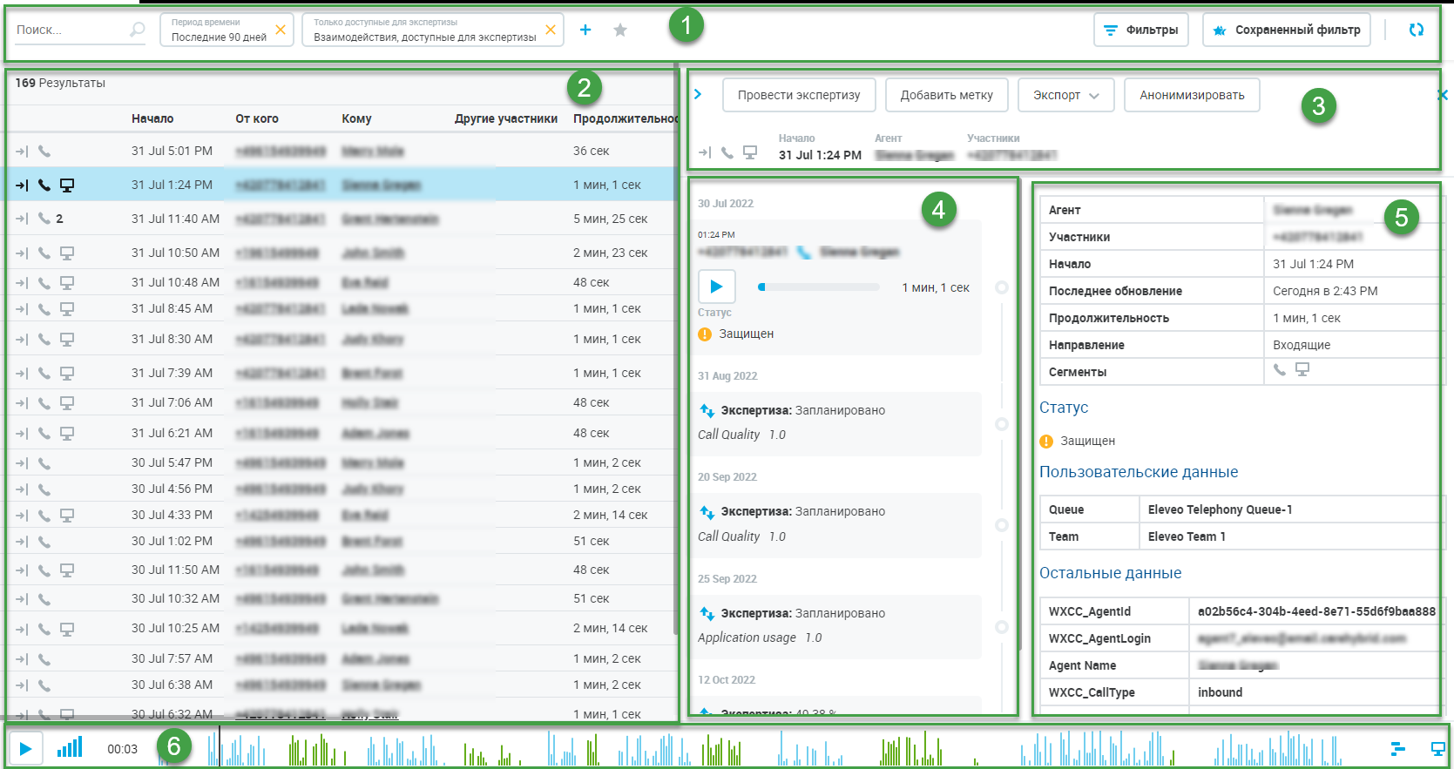Click timeline marker for 30 Jul 2022 entry
This screenshot has height=769, width=1454.
[x=1002, y=287]
